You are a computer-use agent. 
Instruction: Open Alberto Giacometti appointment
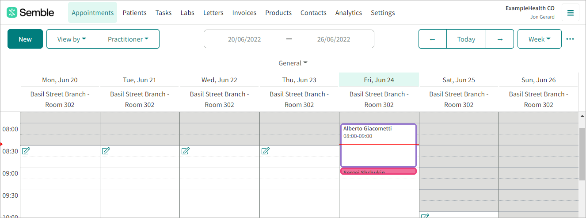(x=378, y=145)
